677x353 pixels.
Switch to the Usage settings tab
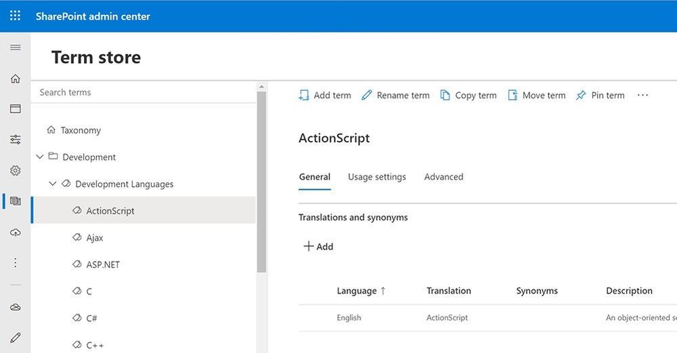pyautogui.click(x=377, y=177)
